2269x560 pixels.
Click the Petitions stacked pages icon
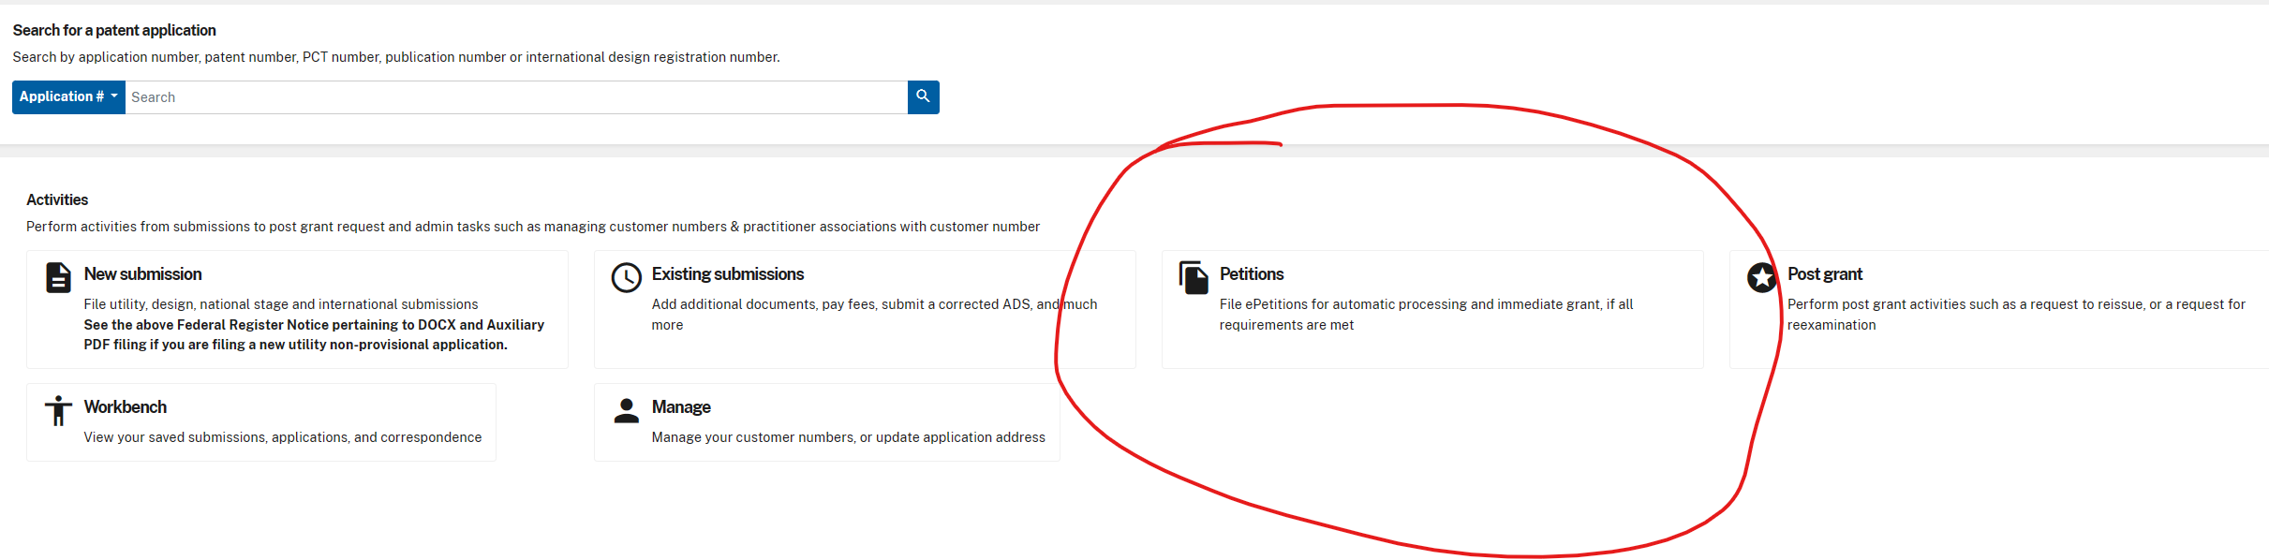pyautogui.click(x=1194, y=278)
